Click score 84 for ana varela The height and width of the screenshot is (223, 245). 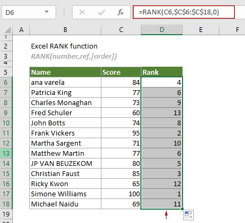(x=121, y=82)
